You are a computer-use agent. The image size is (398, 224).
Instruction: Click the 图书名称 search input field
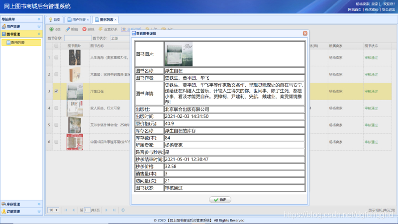click(78, 38)
